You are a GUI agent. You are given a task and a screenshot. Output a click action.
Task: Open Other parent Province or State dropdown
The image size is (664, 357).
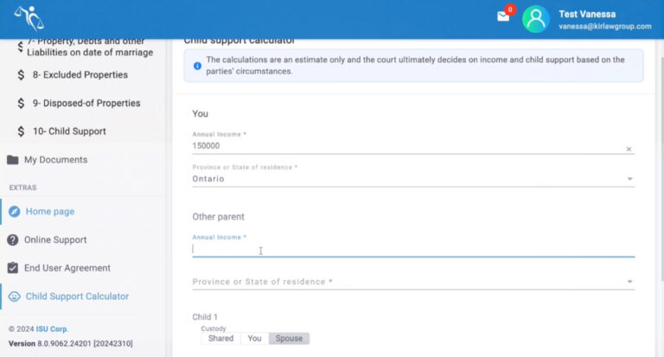tap(629, 282)
